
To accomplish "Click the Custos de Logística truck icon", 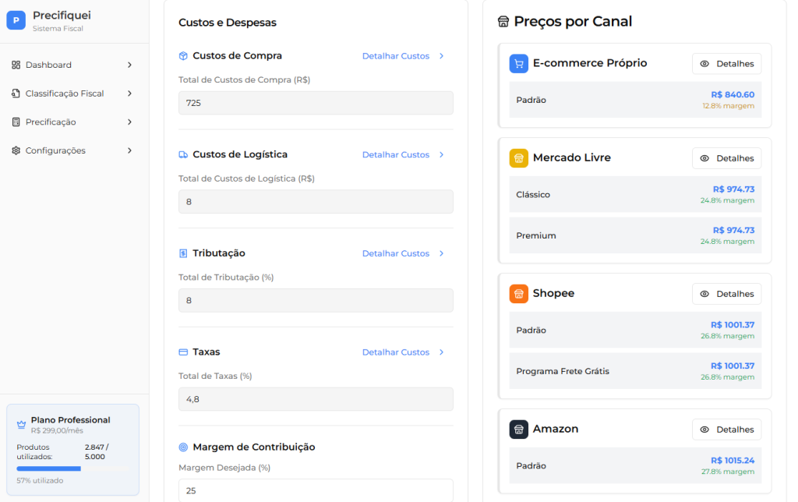I will 183,154.
